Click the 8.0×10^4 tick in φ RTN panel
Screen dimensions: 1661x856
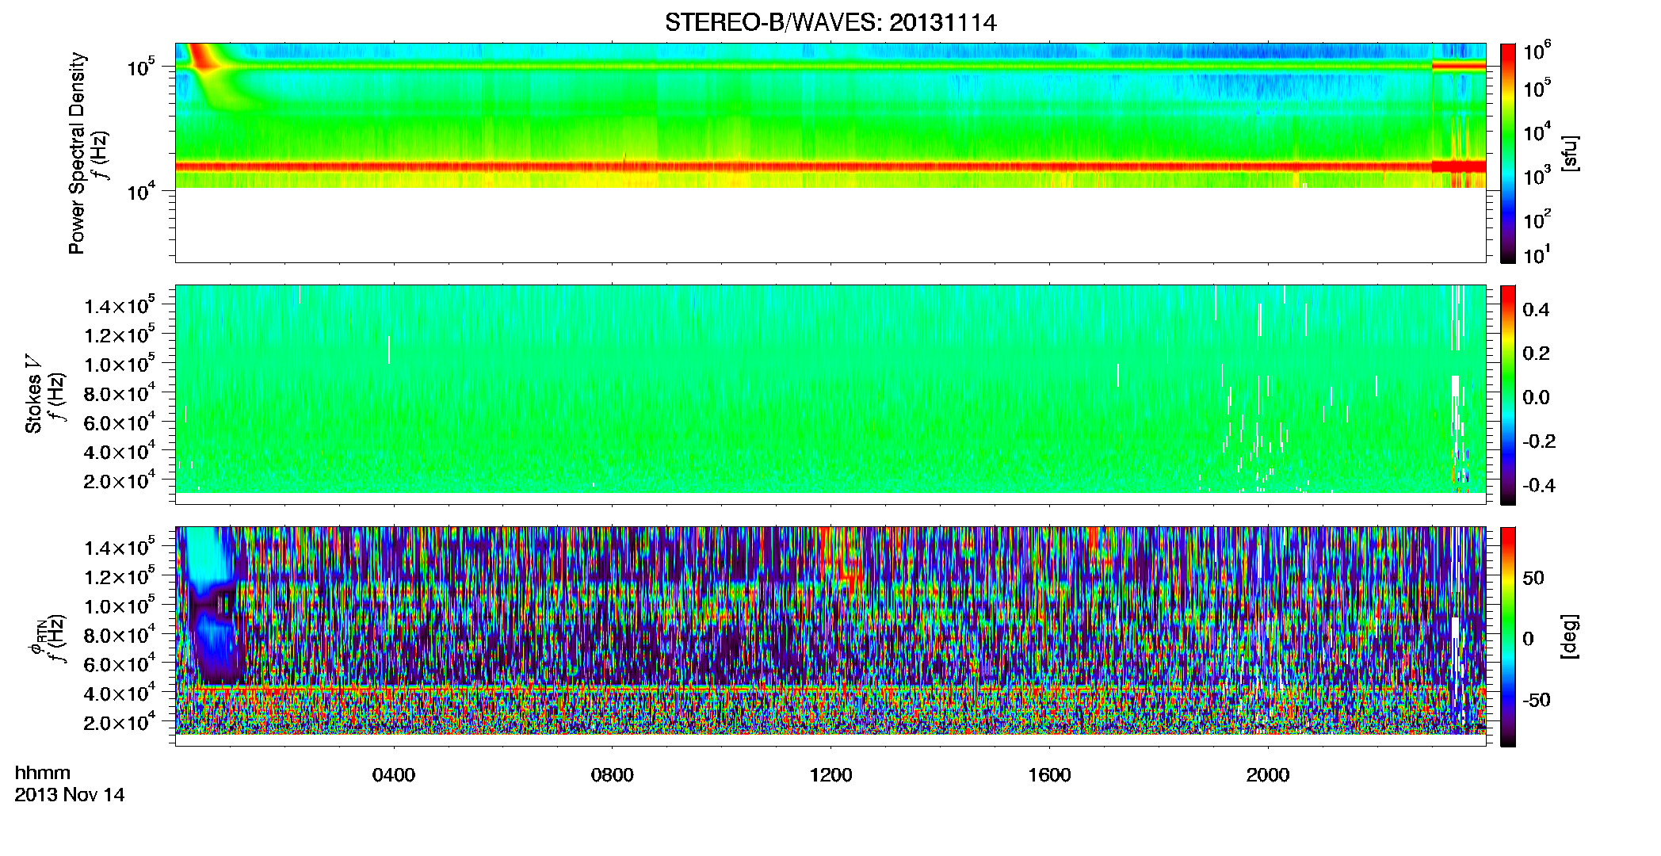pyautogui.click(x=120, y=635)
